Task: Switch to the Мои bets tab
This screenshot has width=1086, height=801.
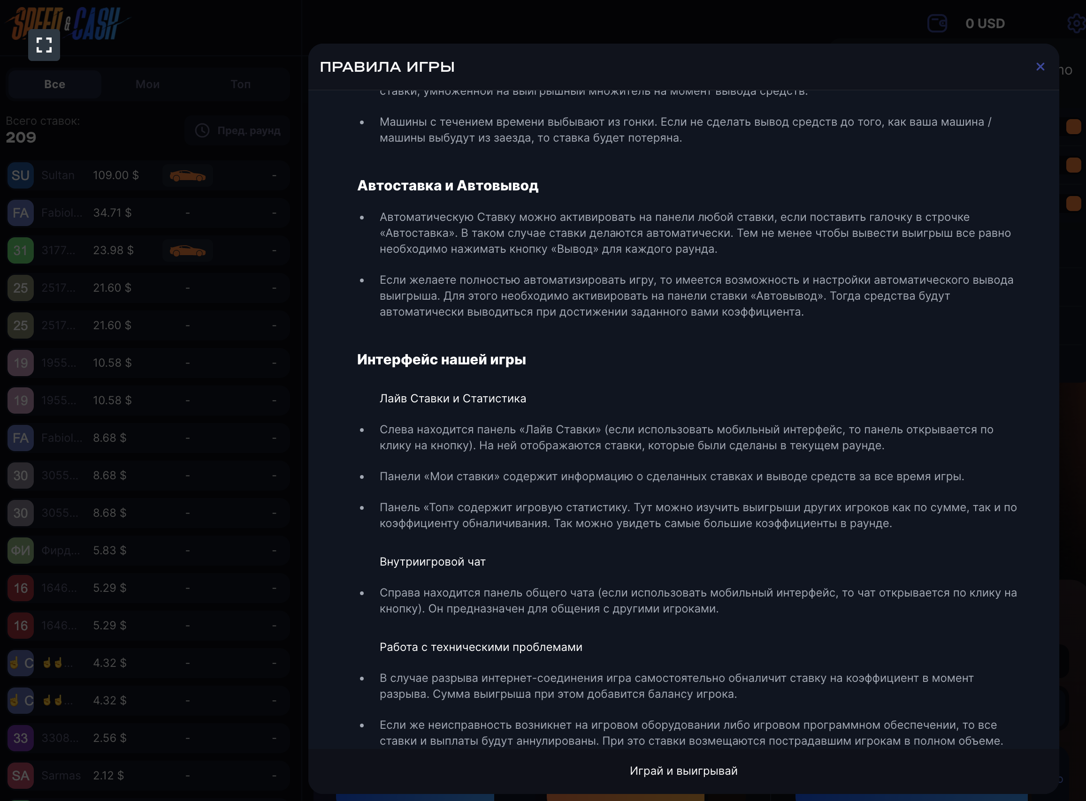Action: [x=147, y=84]
